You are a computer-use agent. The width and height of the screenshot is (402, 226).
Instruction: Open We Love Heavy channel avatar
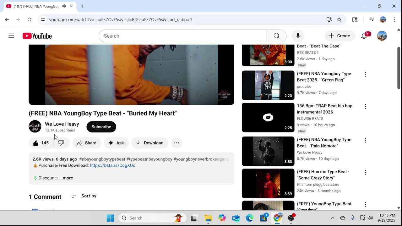coord(35,126)
